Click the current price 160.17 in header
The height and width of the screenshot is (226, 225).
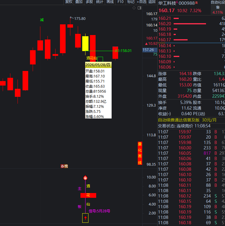[x=167, y=10]
